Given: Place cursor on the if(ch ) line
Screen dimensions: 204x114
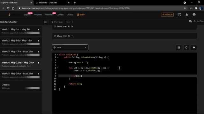Looking at the screenshot, I should coord(127,76).
